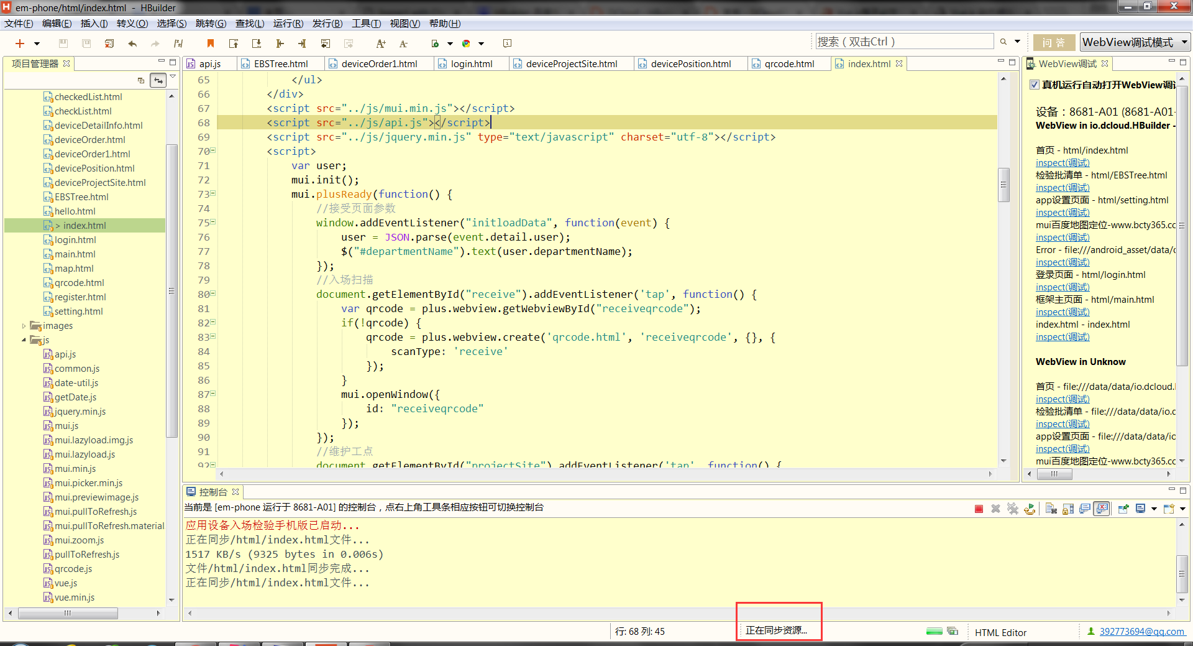Viewport: 1193px width, 646px height.
Task: Click the search magnifier icon
Action: point(1003,42)
